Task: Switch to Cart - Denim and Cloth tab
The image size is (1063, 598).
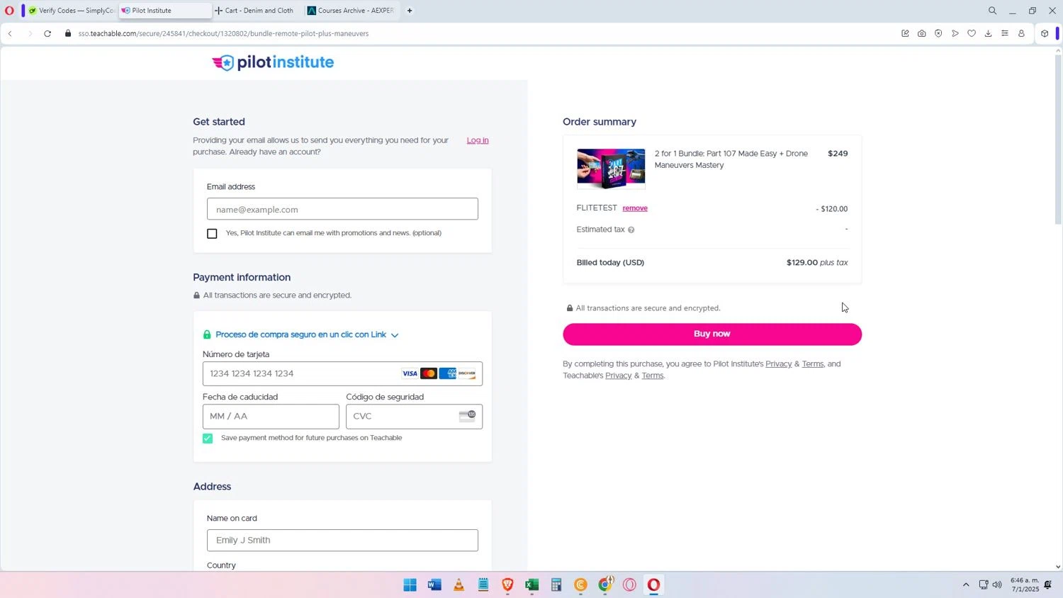Action: 257,11
